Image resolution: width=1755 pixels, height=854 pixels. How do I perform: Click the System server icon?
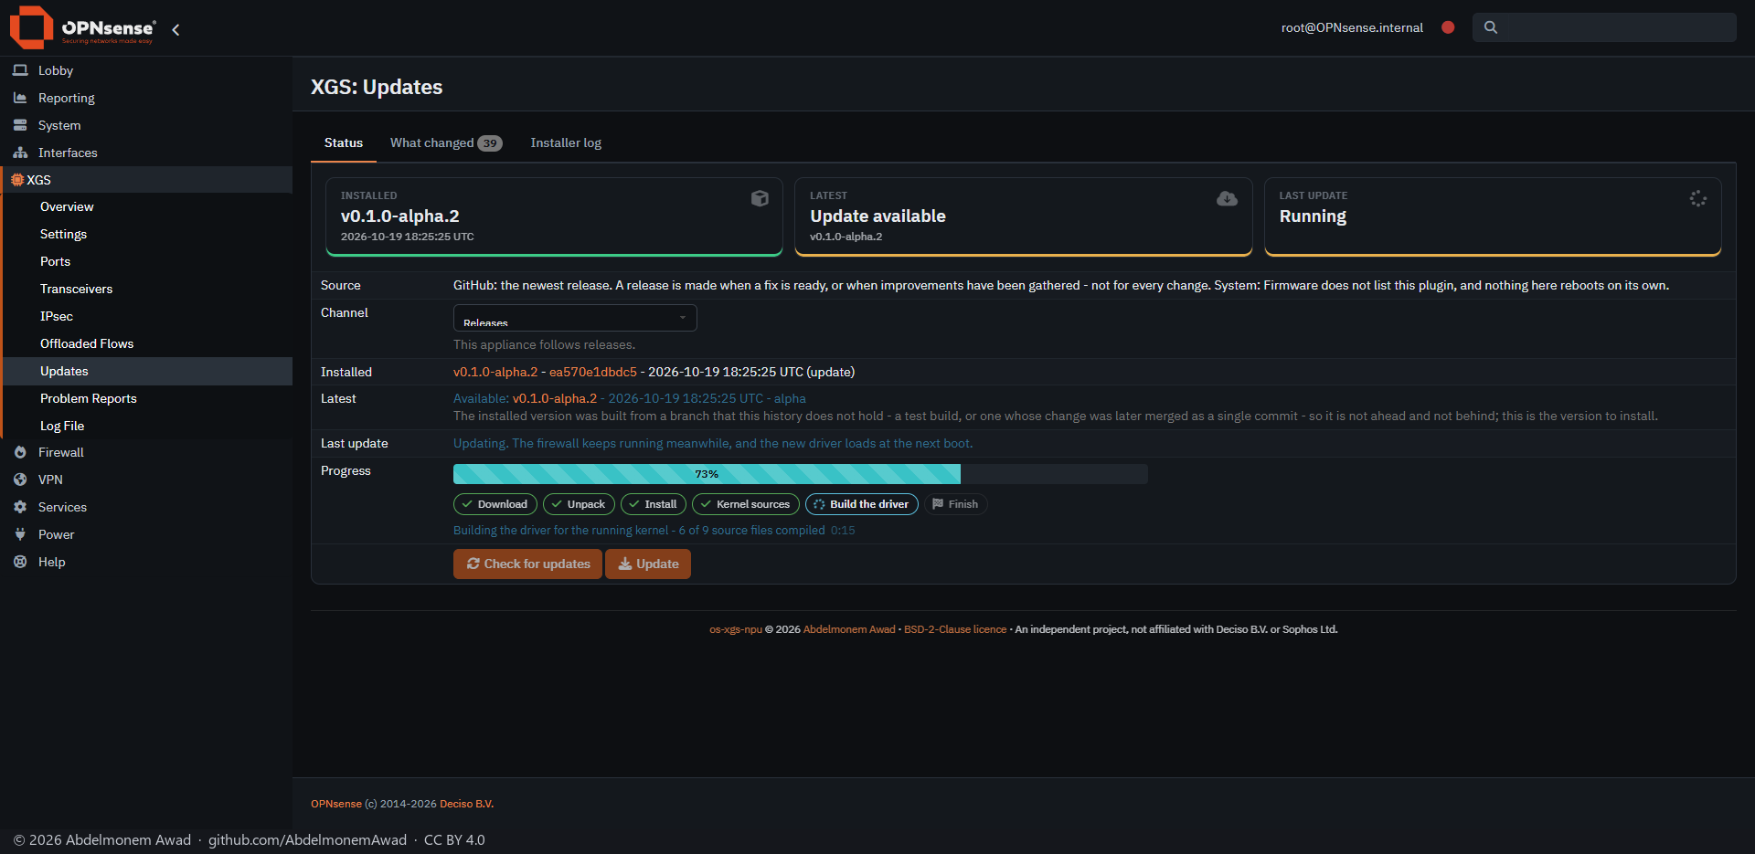coord(20,125)
